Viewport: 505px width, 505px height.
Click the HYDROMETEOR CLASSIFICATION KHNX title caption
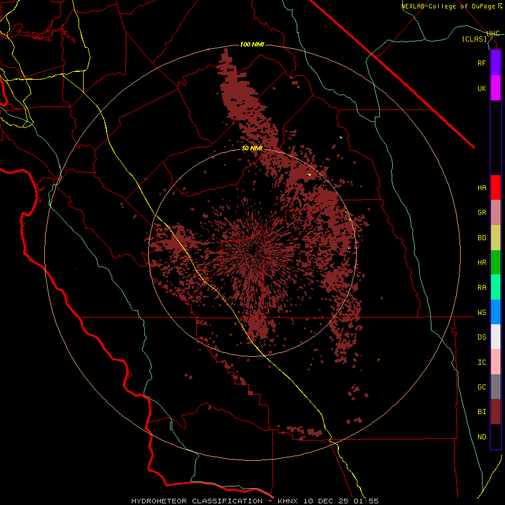[x=255, y=501]
